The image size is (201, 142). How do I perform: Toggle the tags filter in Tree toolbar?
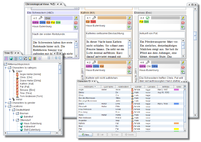[20, 59]
